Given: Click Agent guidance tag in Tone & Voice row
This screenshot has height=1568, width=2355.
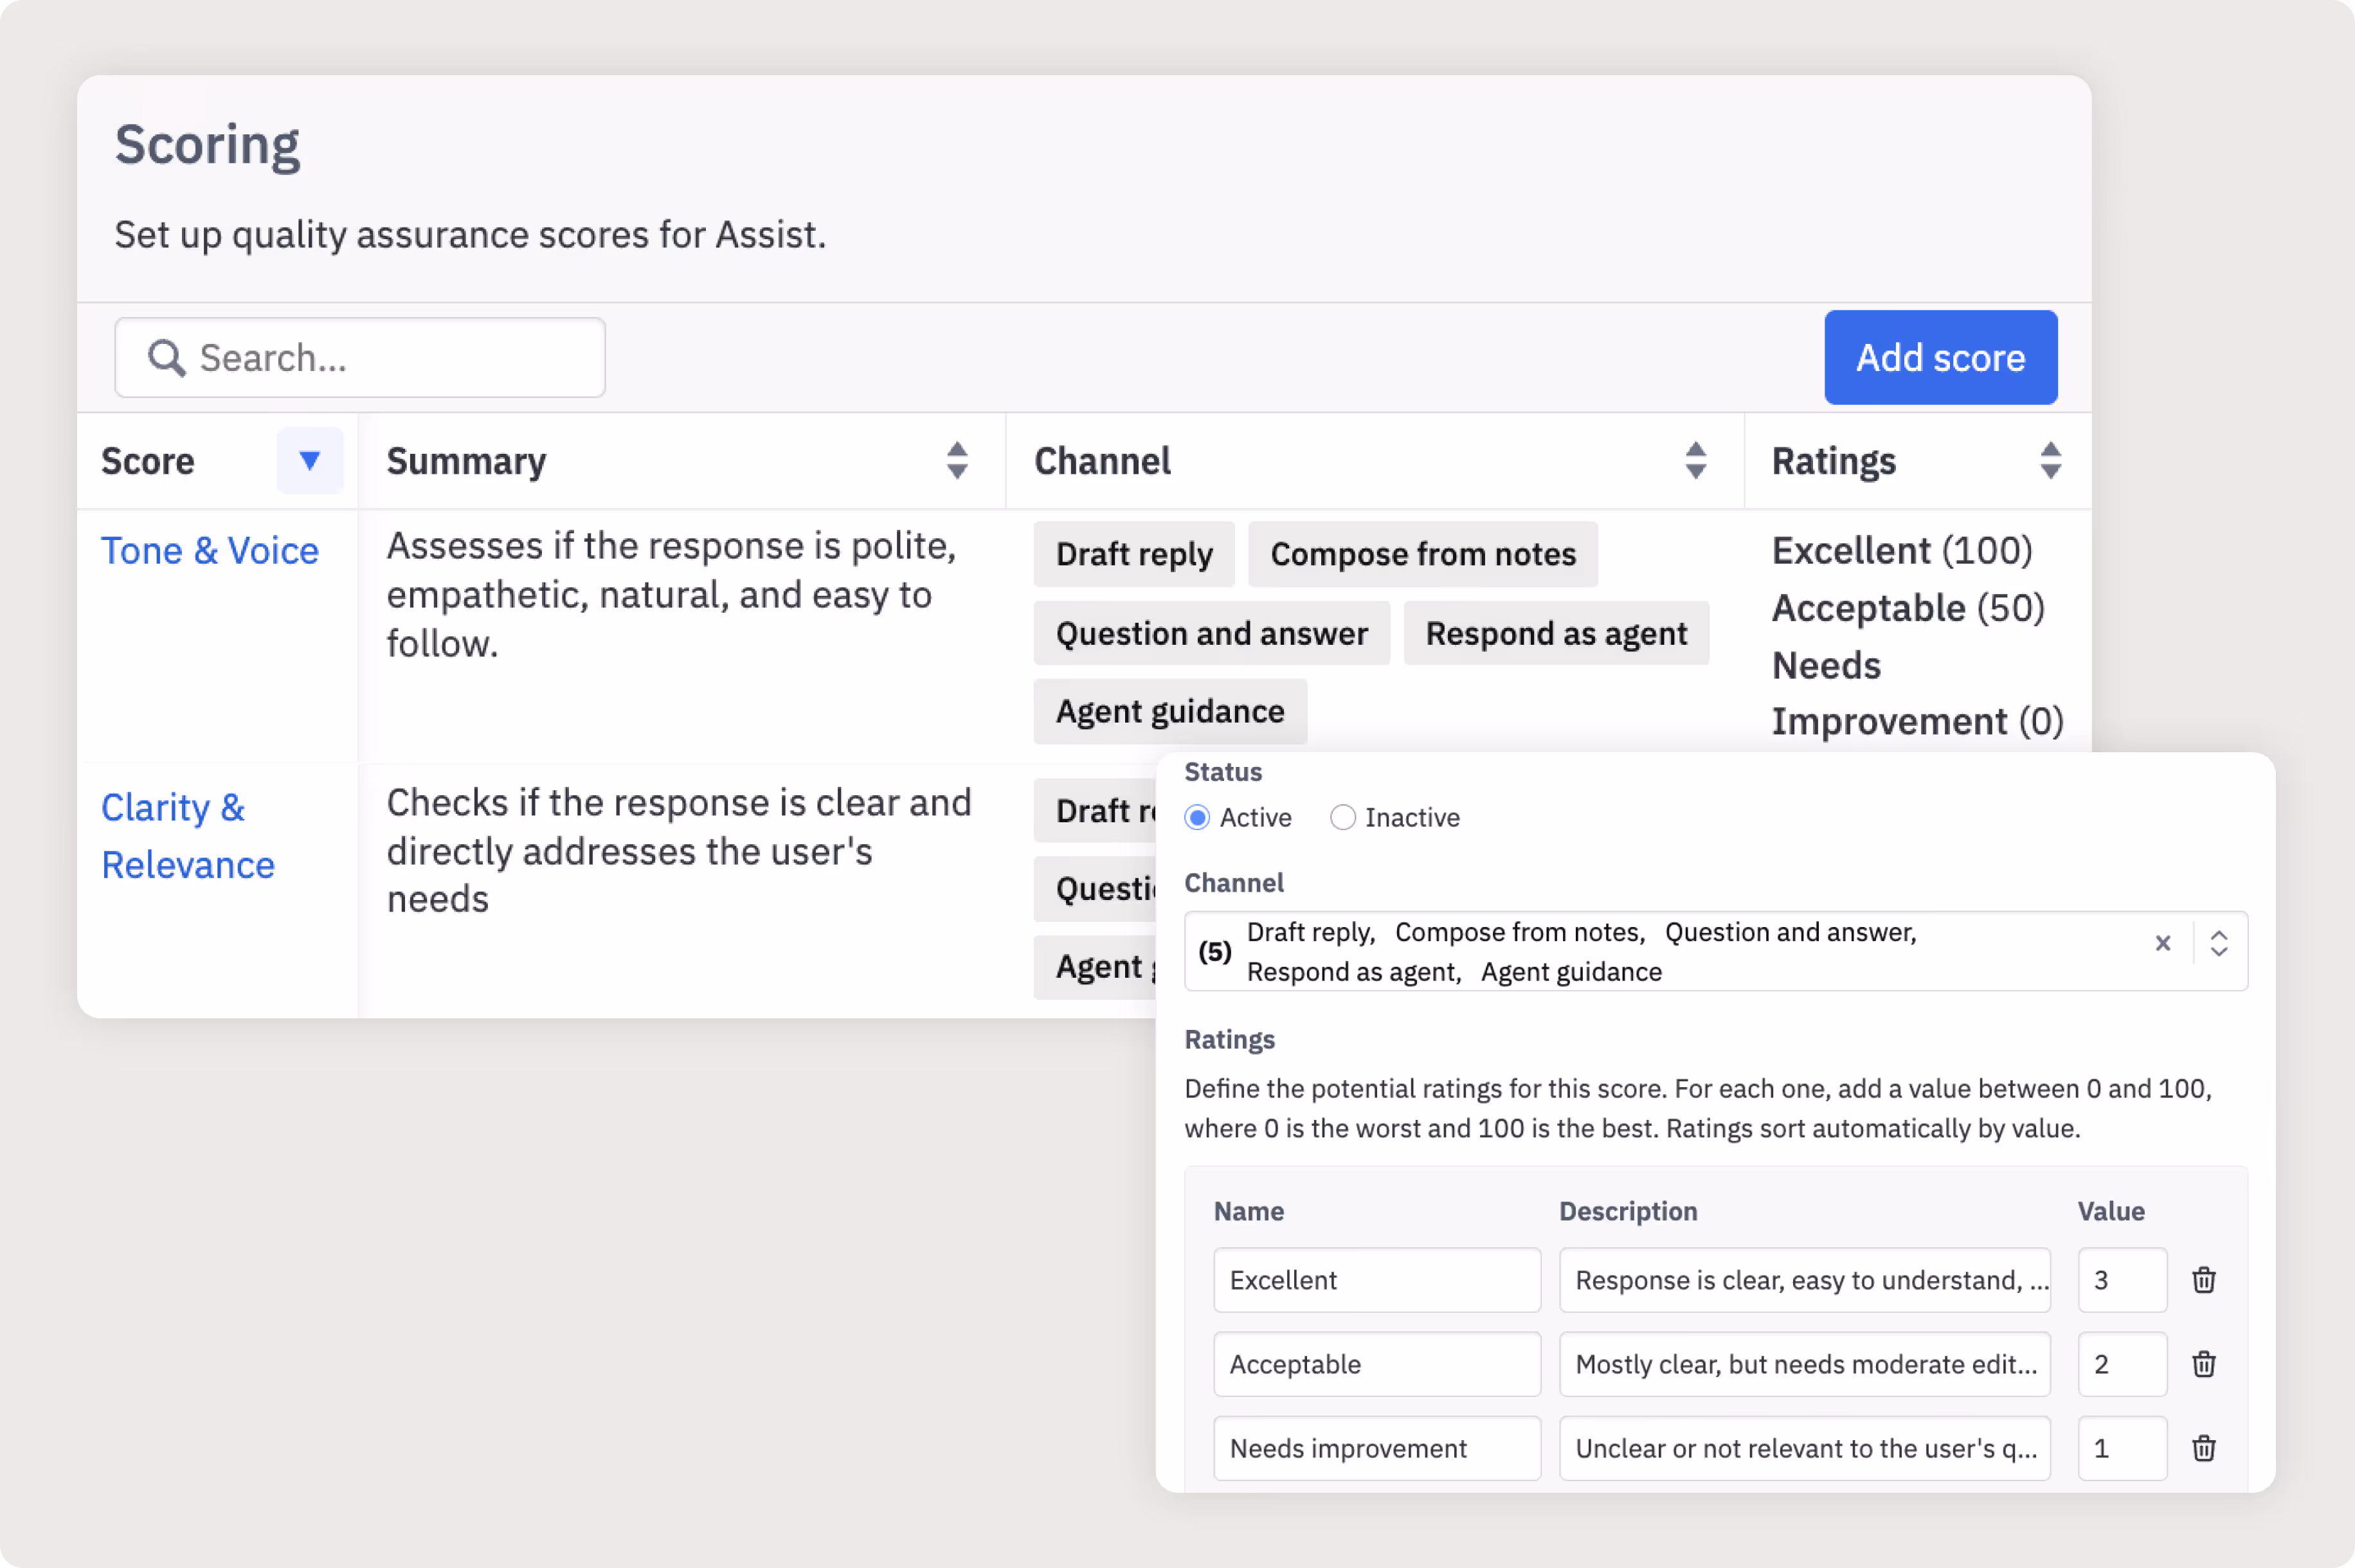Looking at the screenshot, I should tap(1170, 711).
